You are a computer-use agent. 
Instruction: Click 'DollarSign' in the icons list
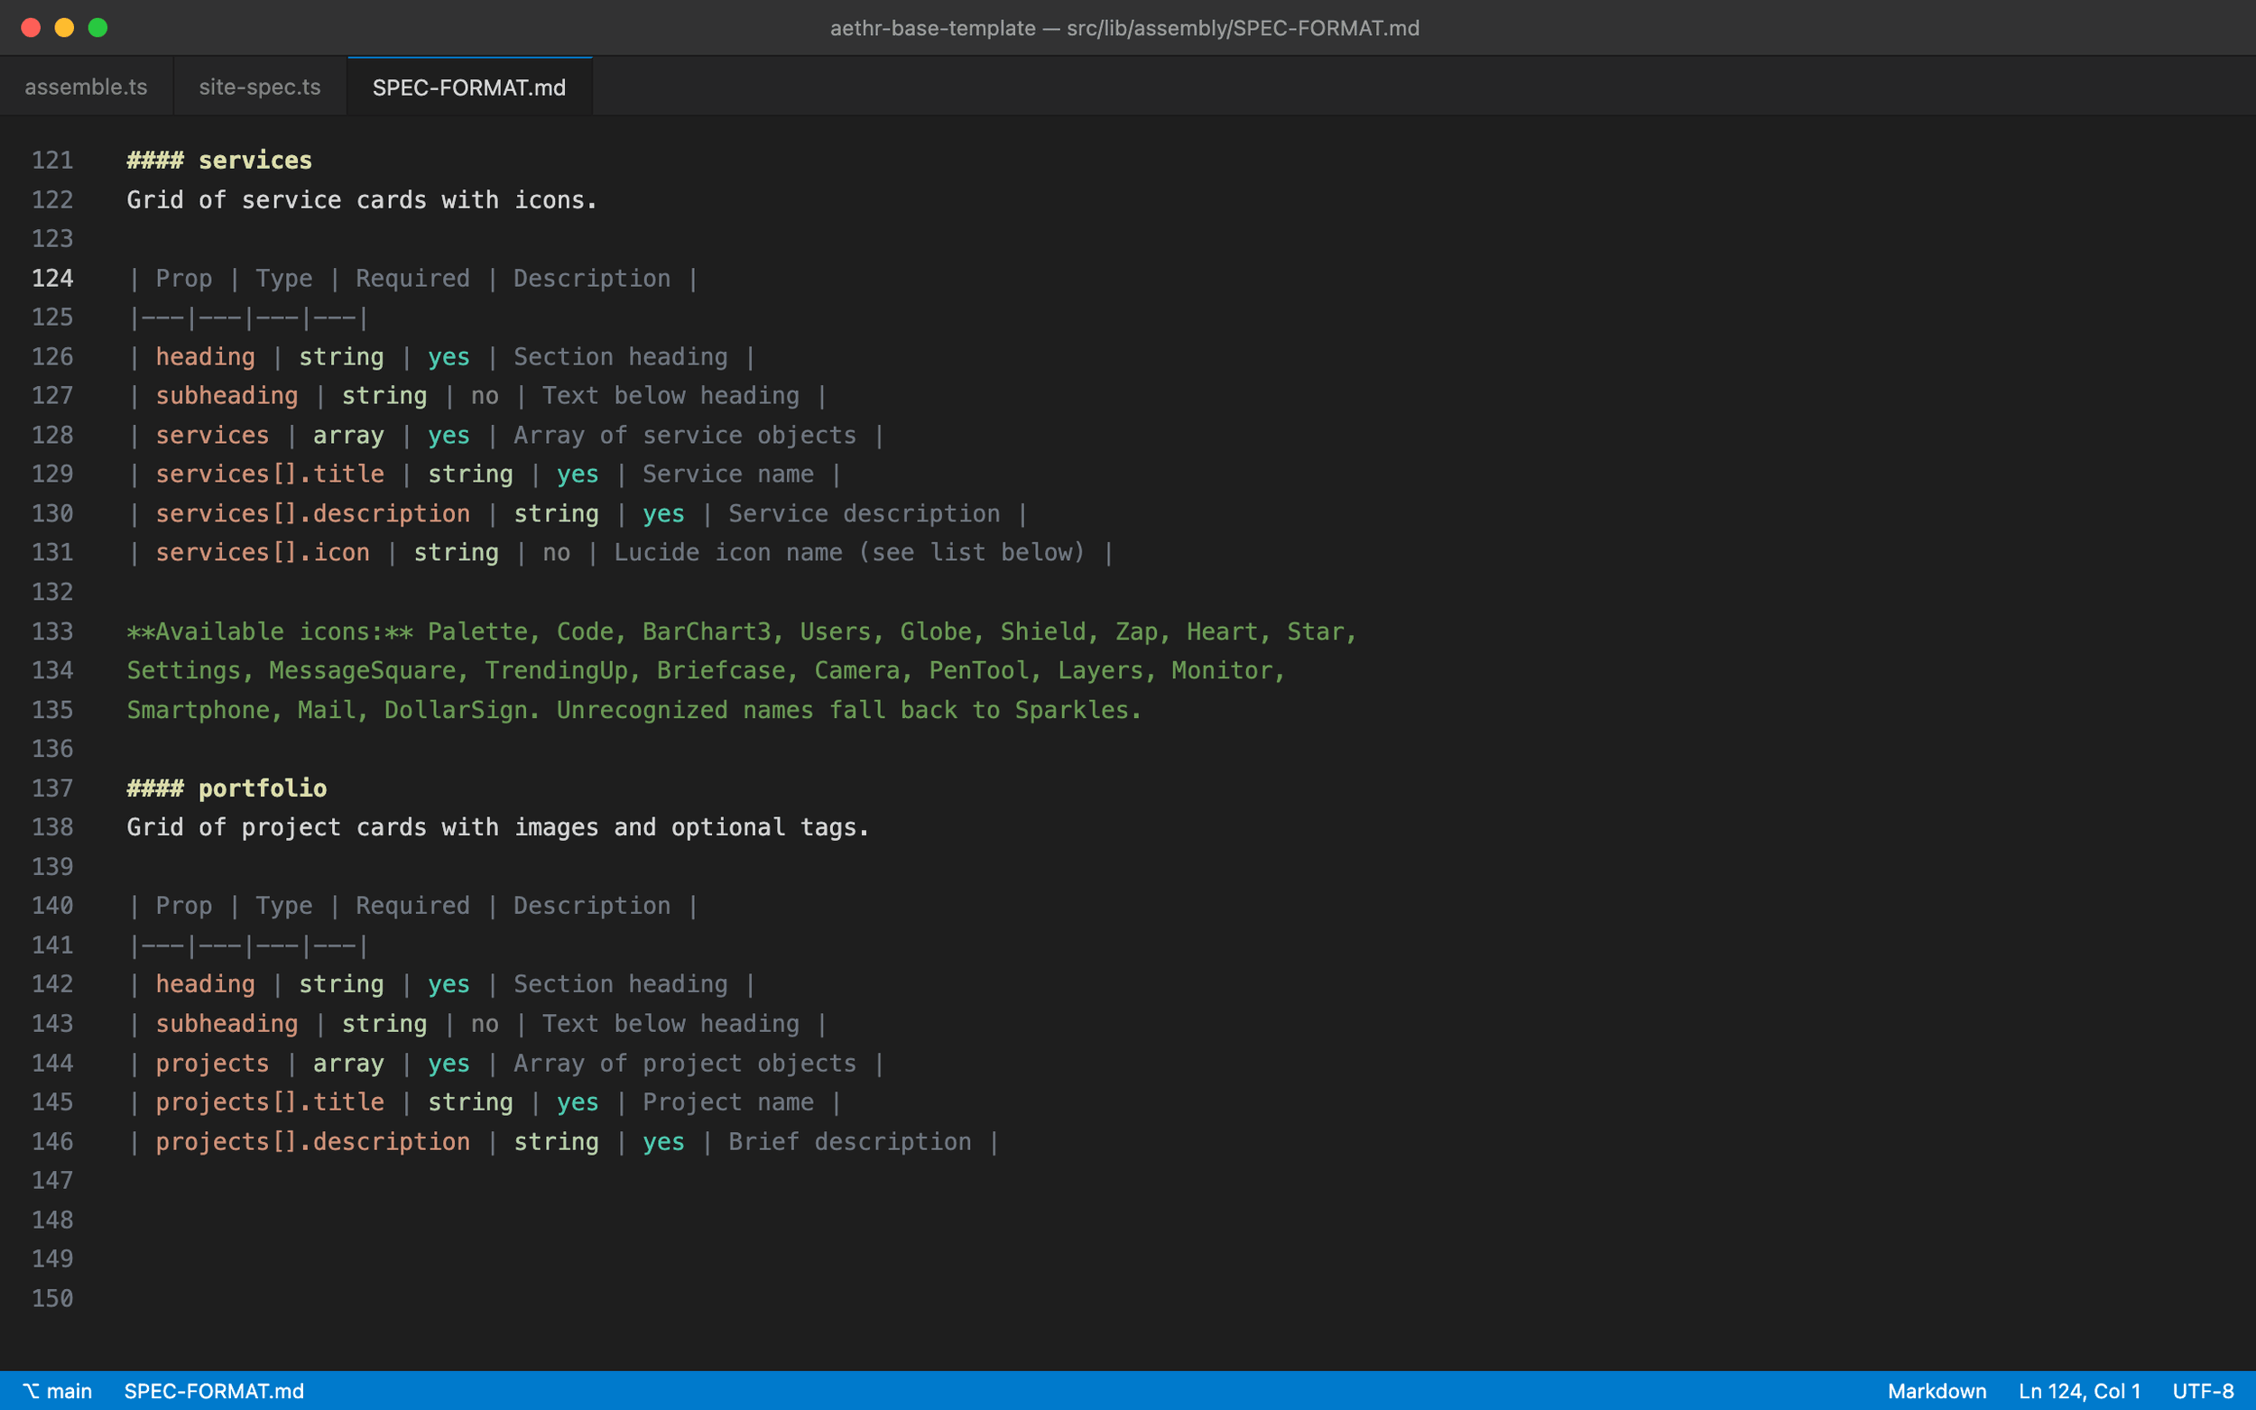pos(456,710)
